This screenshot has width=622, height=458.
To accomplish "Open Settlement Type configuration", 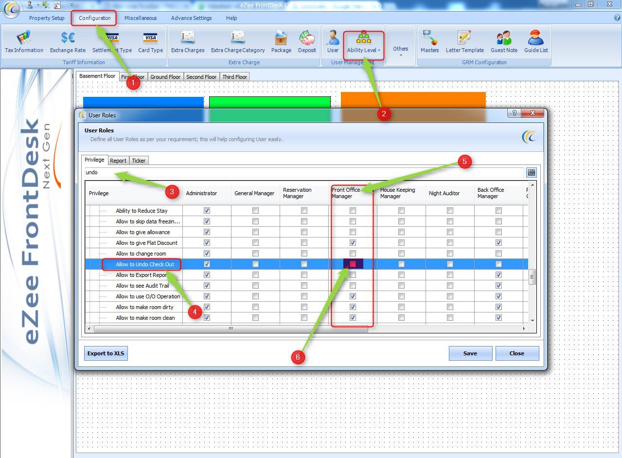I will [x=112, y=42].
